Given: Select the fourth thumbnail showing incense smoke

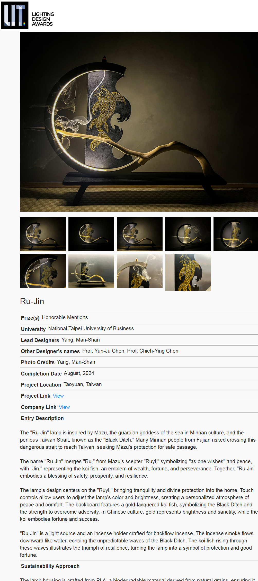Looking at the screenshot, I should coord(188,234).
